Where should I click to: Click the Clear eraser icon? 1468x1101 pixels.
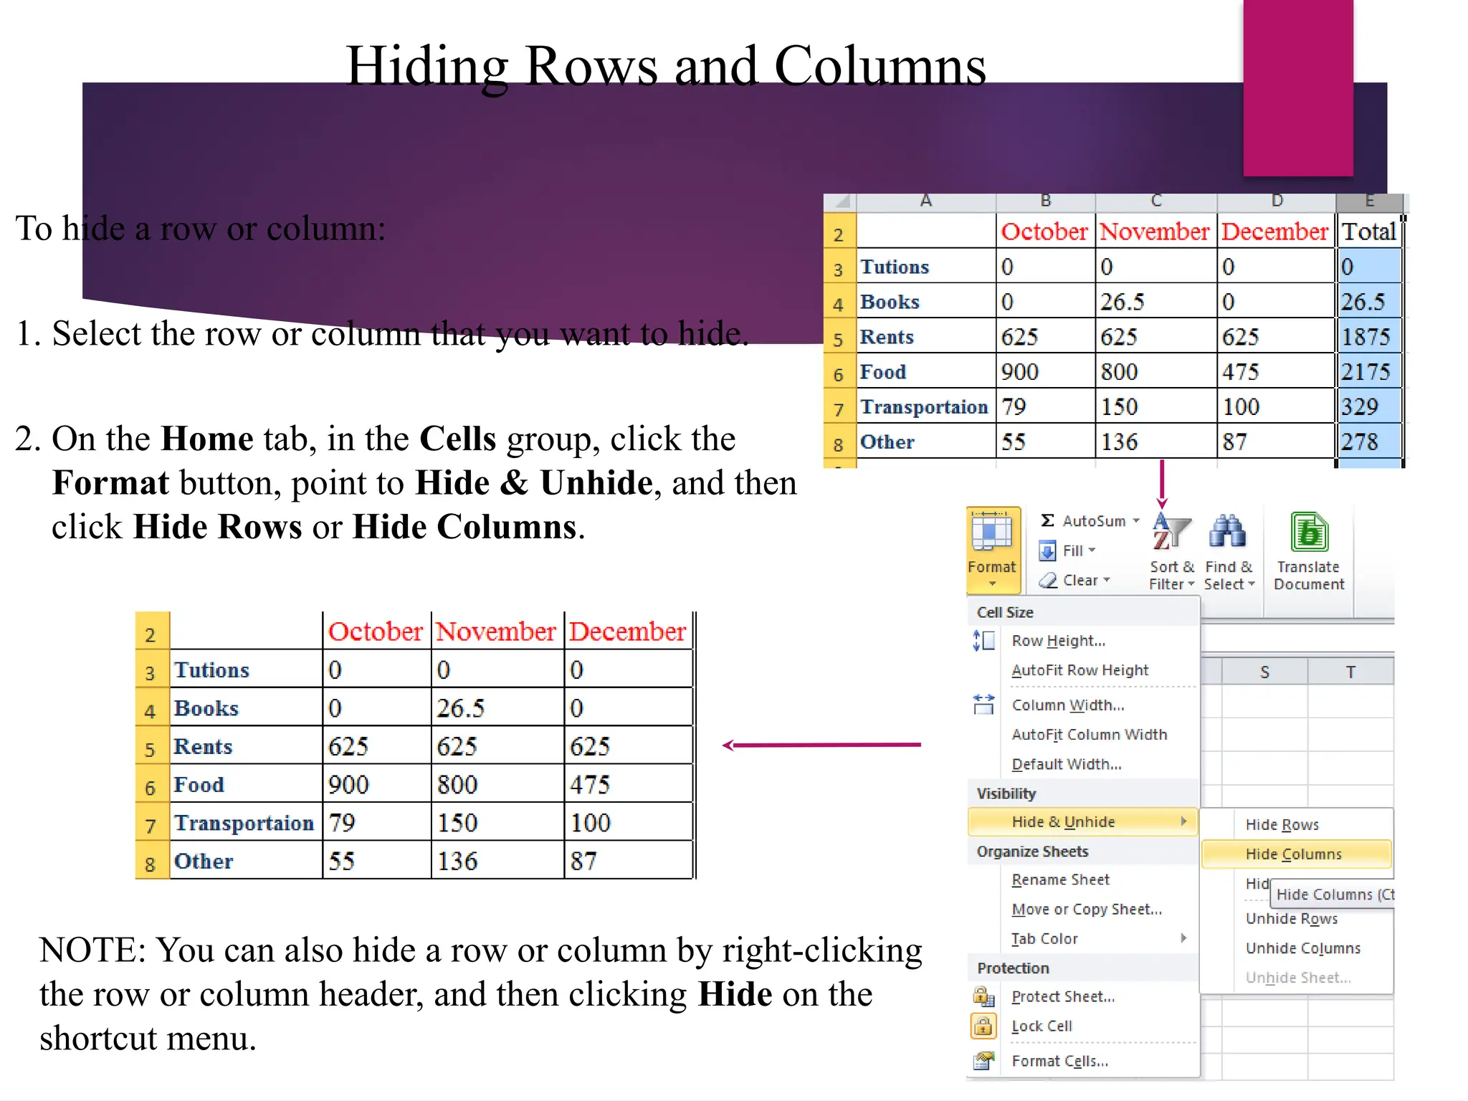(1048, 580)
